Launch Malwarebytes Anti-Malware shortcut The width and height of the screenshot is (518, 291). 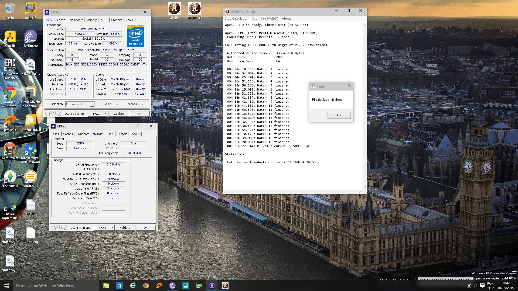(x=30, y=153)
